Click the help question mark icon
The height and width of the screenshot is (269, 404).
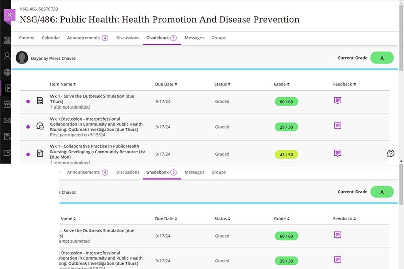click(x=390, y=153)
